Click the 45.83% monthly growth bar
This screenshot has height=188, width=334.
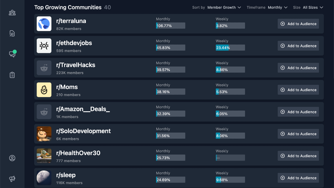click(171, 48)
